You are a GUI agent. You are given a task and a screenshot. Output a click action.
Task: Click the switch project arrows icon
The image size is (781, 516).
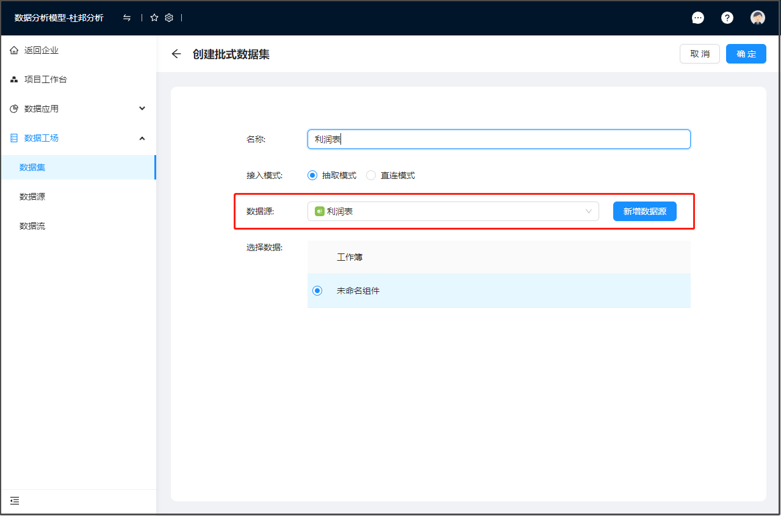click(127, 18)
